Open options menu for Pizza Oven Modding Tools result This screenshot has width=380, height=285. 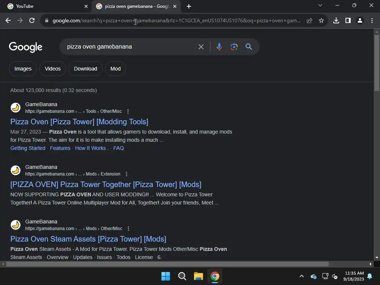(x=128, y=111)
